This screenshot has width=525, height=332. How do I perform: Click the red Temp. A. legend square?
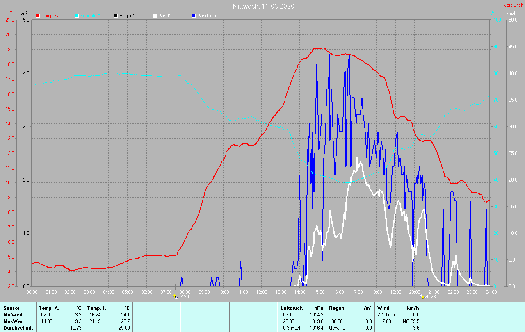pos(38,16)
